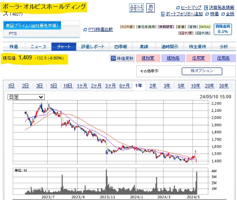Click the [NISA] tag

[x=205, y=27]
